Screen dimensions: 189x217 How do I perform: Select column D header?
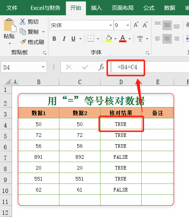(121, 82)
